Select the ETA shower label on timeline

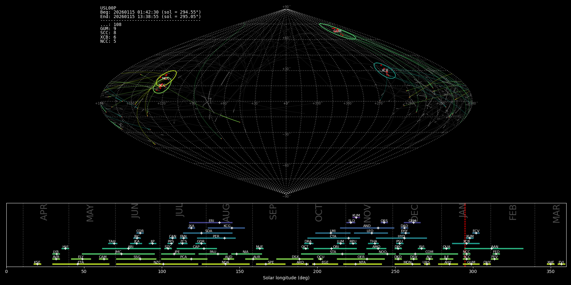pos(81,263)
